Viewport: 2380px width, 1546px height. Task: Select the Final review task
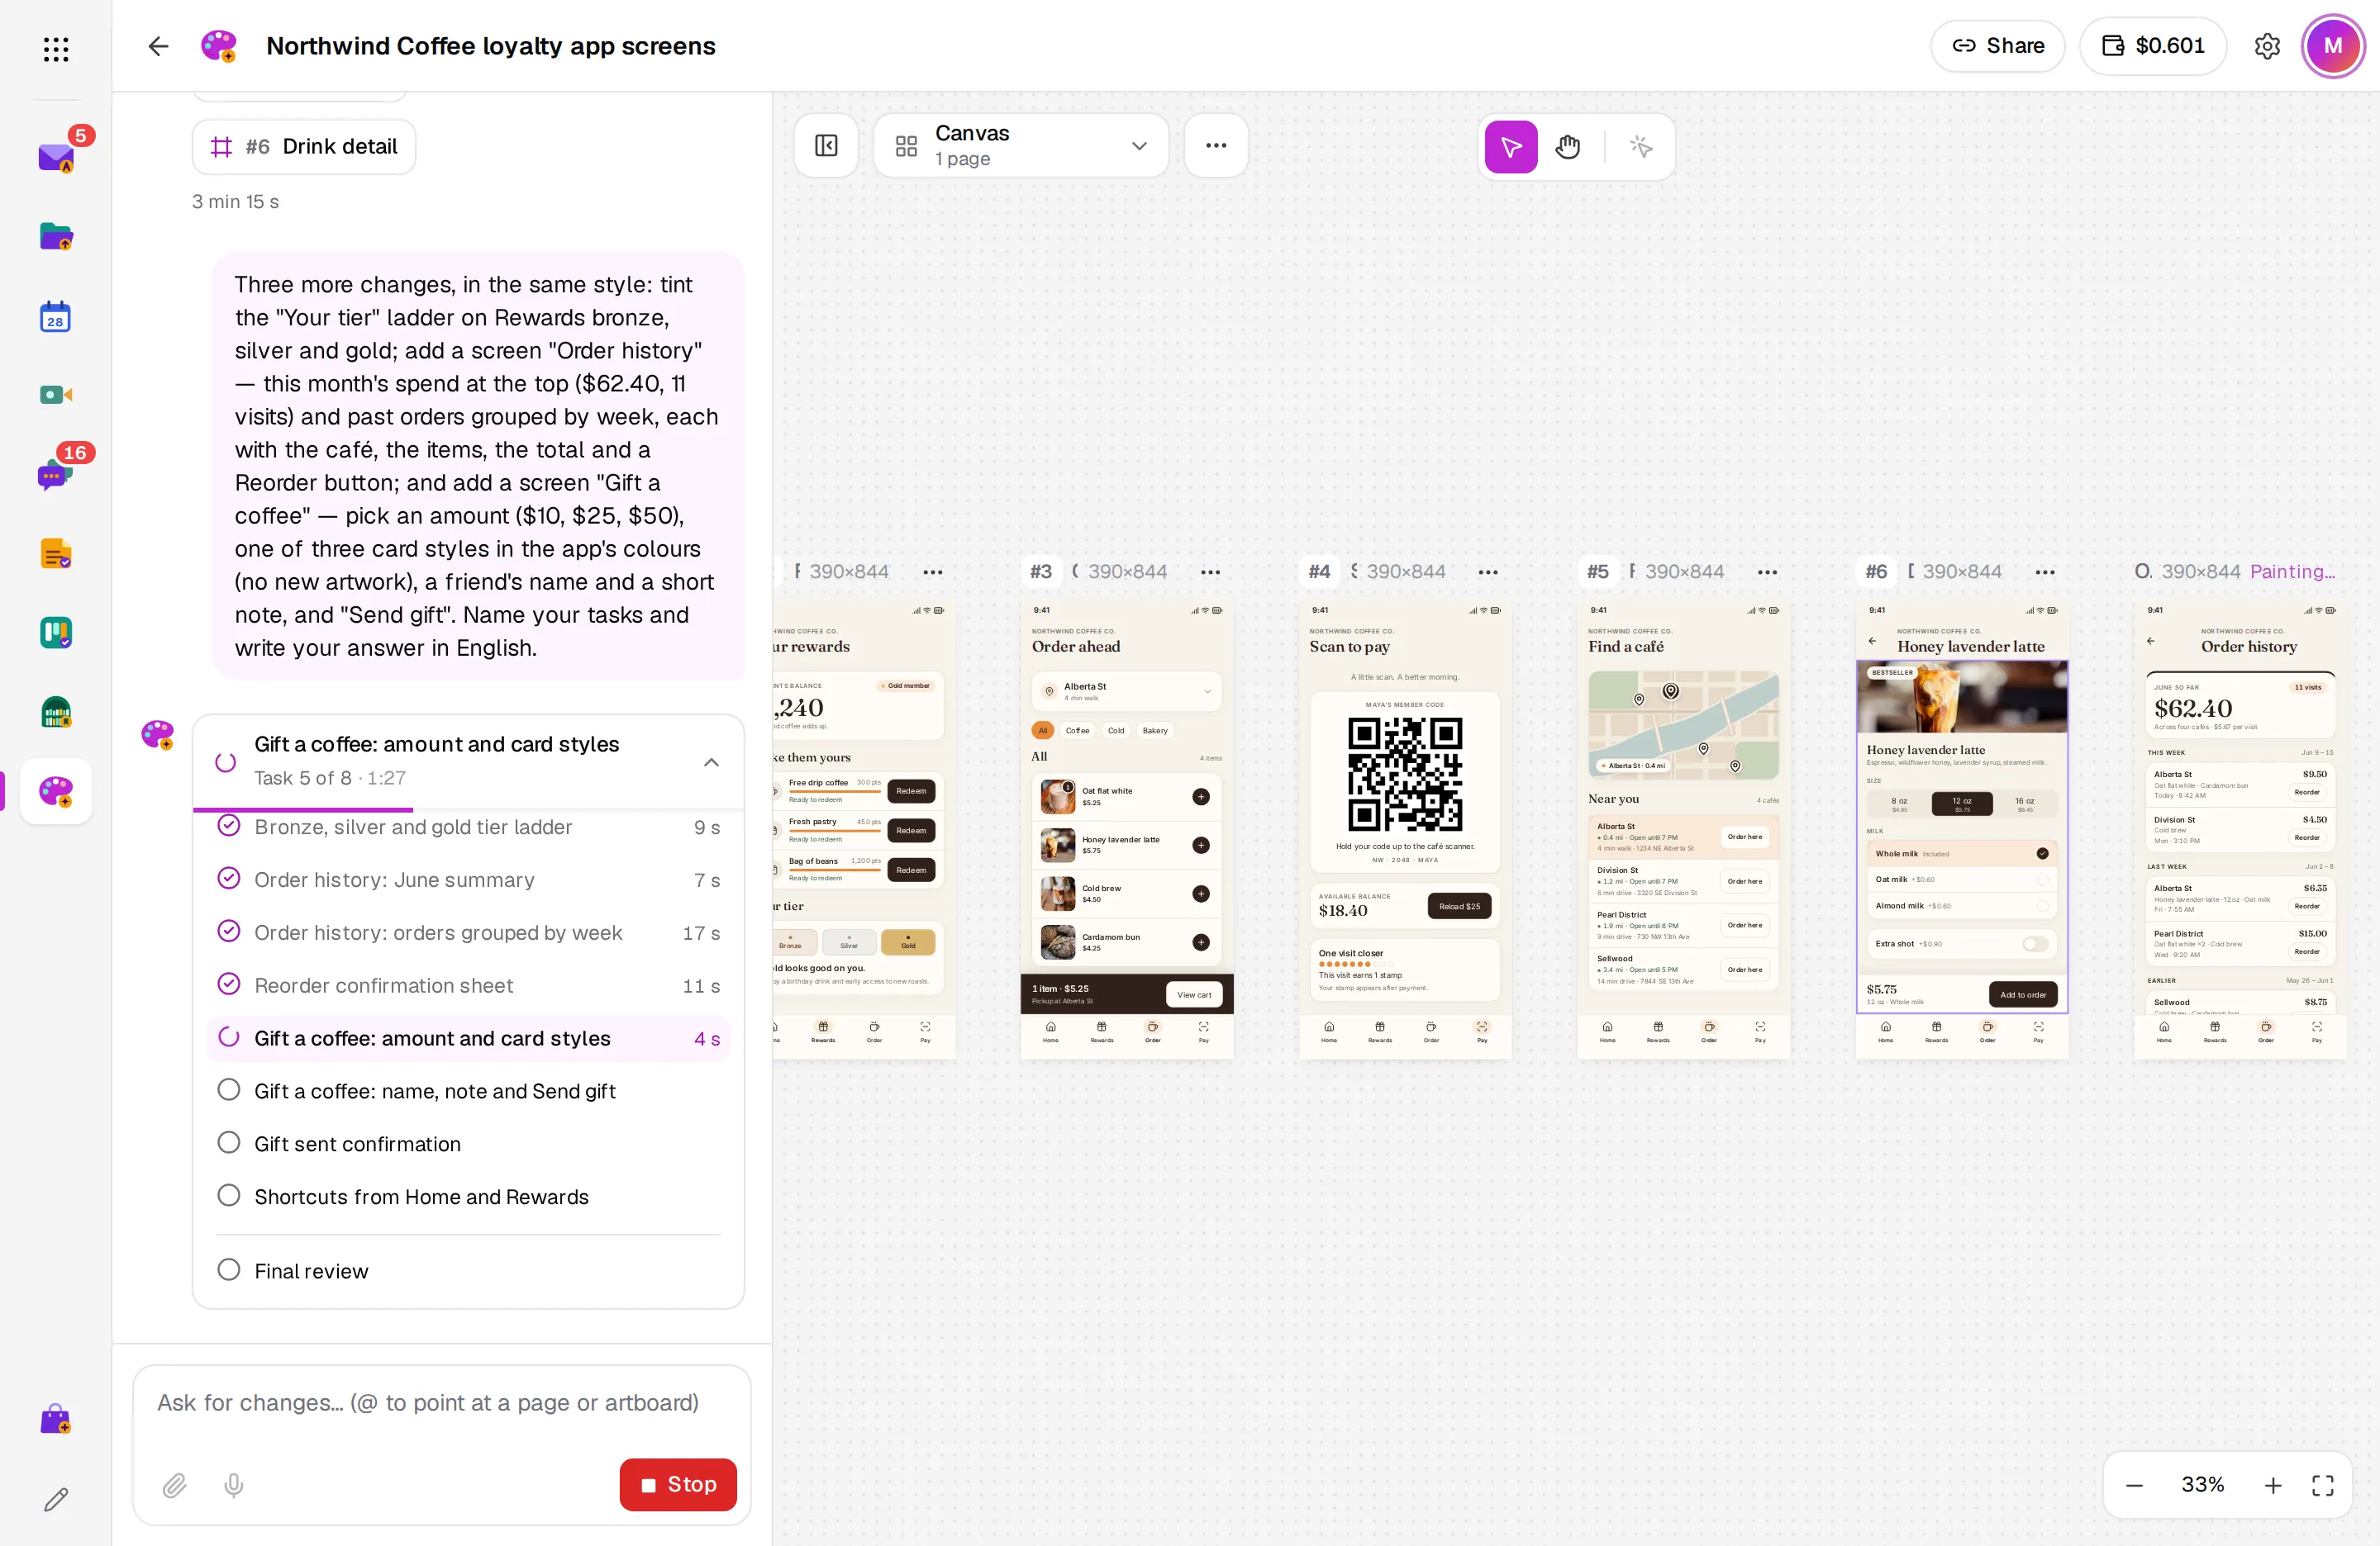(468, 1271)
